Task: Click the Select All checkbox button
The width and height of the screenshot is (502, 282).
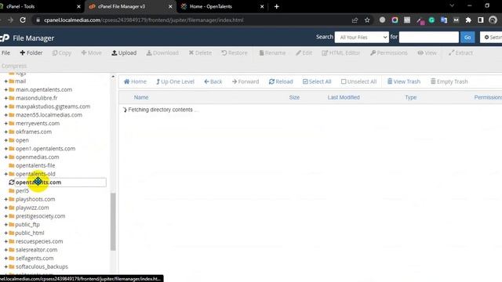Action: [x=317, y=81]
